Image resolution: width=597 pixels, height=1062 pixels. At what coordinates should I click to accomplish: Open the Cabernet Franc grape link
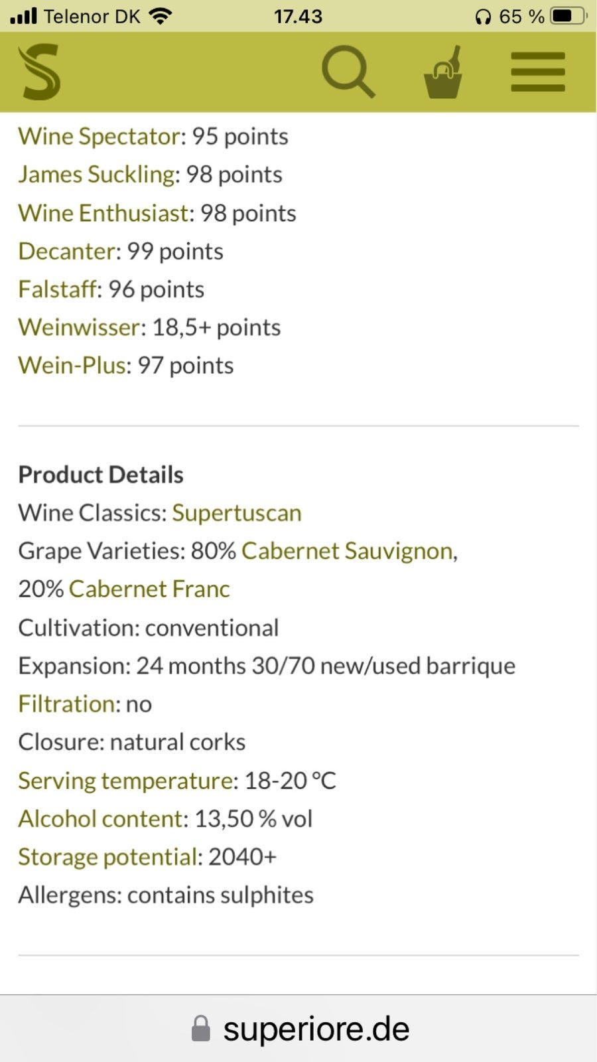(149, 589)
